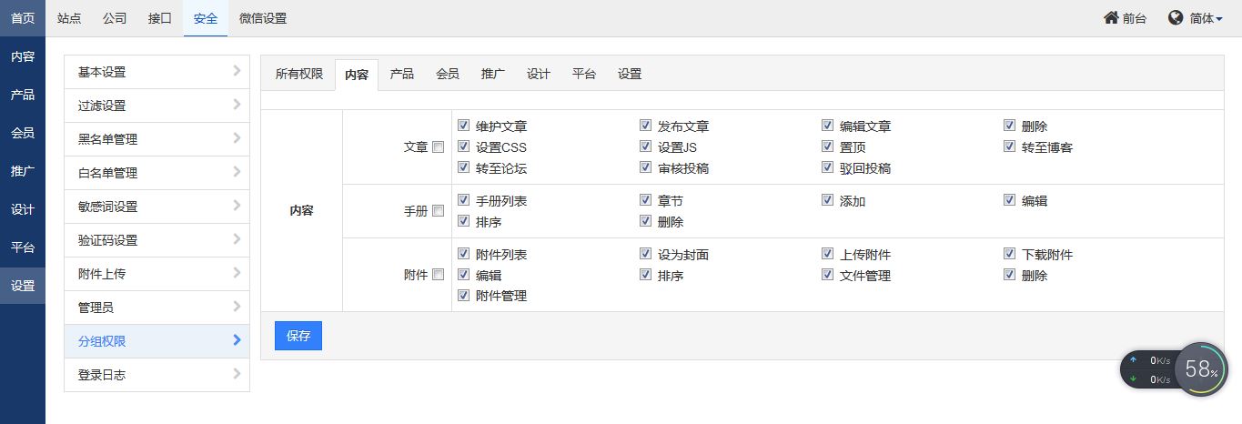
Task: Click the blue chevron on 分组权限
Action: pos(237,340)
